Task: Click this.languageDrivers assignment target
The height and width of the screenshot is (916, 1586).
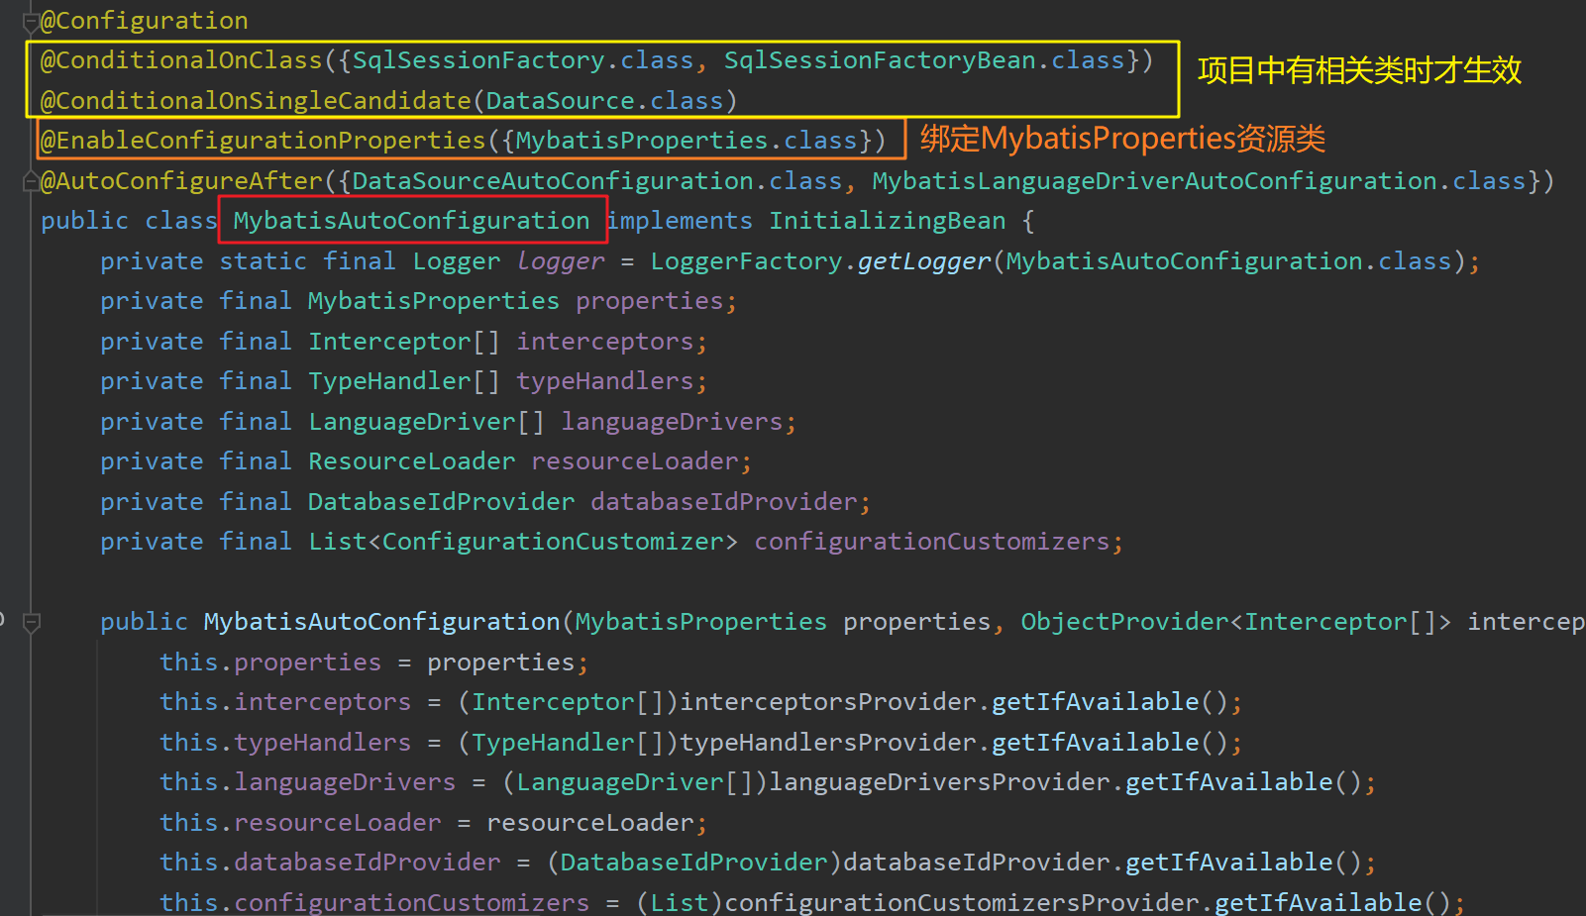Action: coord(308,782)
